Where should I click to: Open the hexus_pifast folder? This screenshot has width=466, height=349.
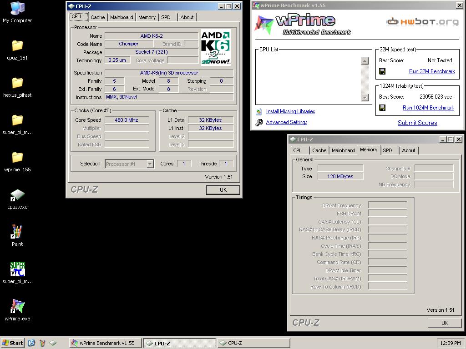[17, 87]
